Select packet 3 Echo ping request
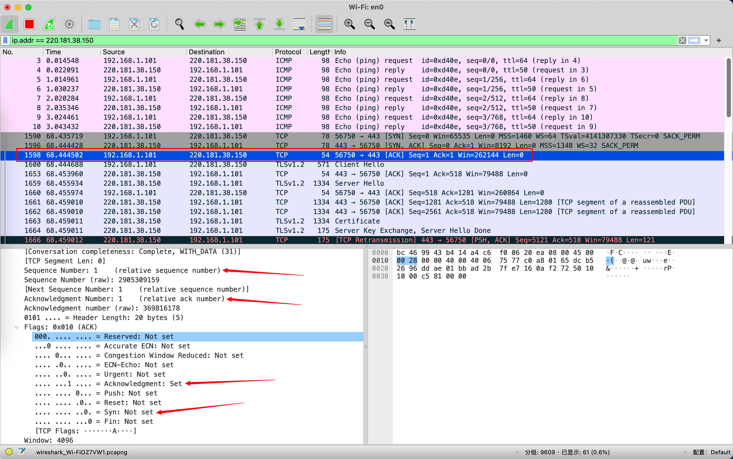The width and height of the screenshot is (733, 459). [x=362, y=61]
